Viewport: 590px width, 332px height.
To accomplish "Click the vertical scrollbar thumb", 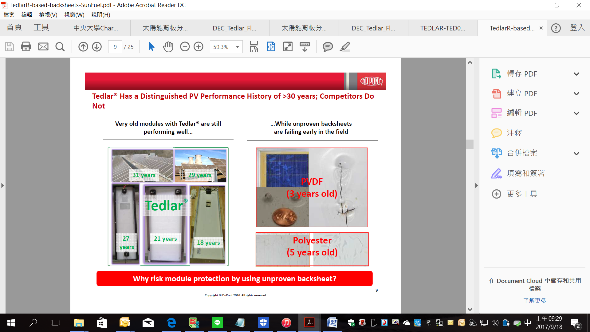I will click(x=470, y=144).
